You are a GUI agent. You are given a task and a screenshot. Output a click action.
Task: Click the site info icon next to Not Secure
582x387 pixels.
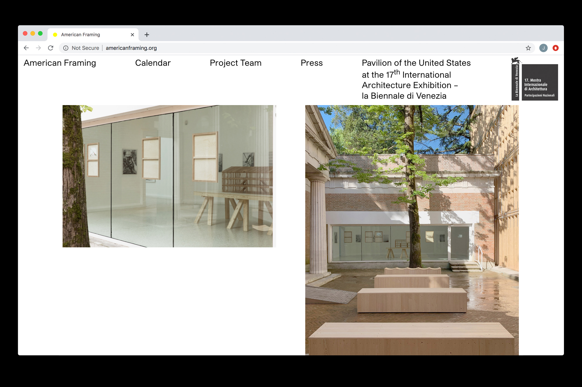click(x=66, y=48)
